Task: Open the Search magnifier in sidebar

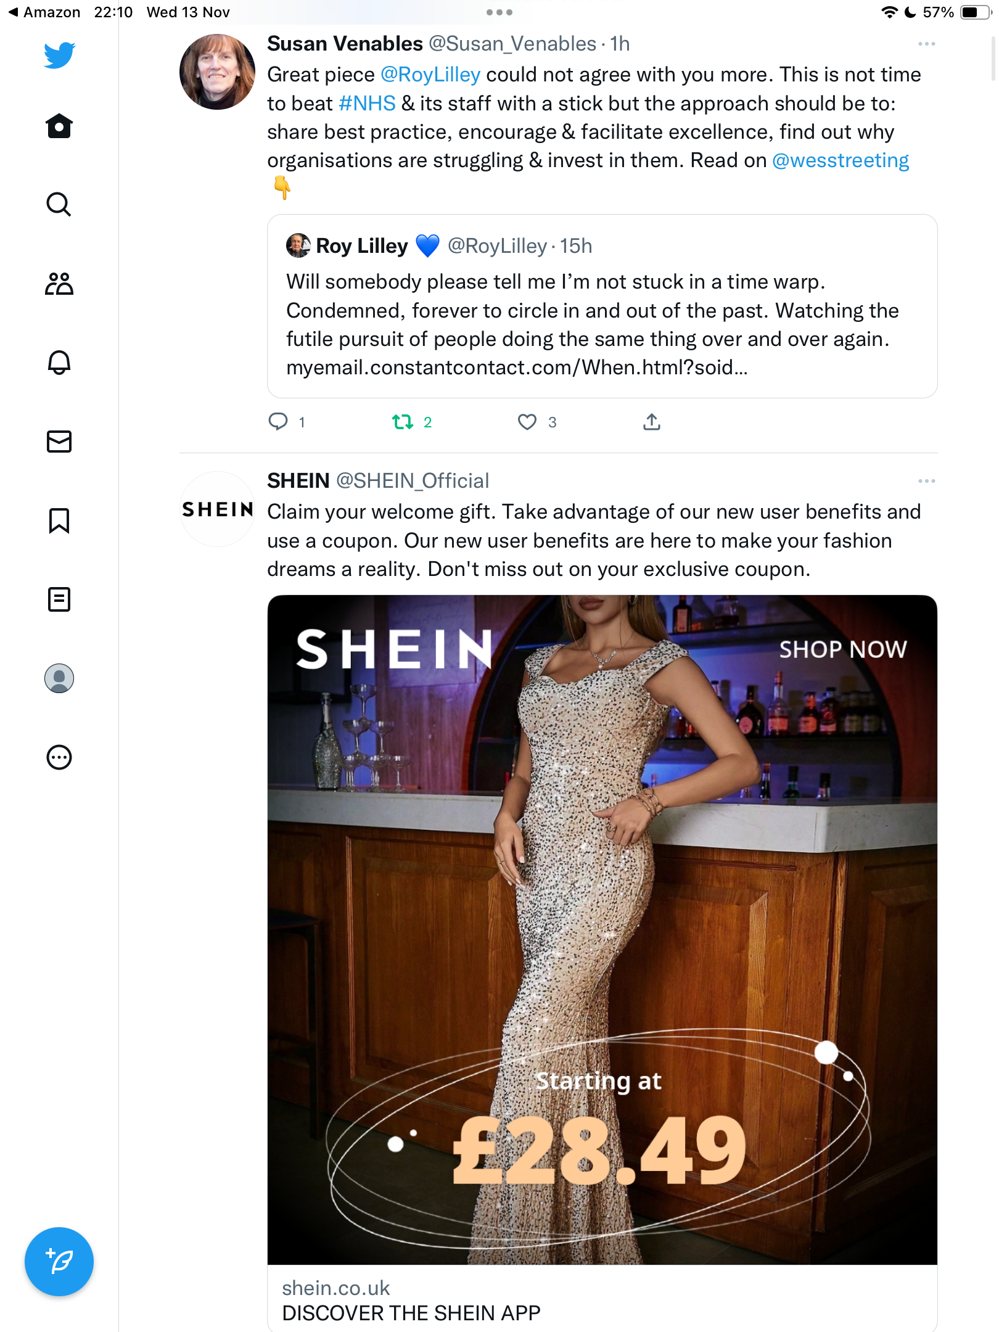Action: click(x=59, y=204)
